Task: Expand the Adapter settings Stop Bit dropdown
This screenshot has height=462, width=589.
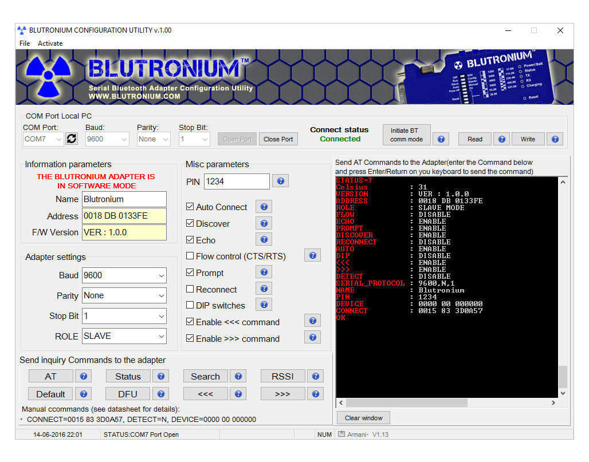Action: point(124,316)
